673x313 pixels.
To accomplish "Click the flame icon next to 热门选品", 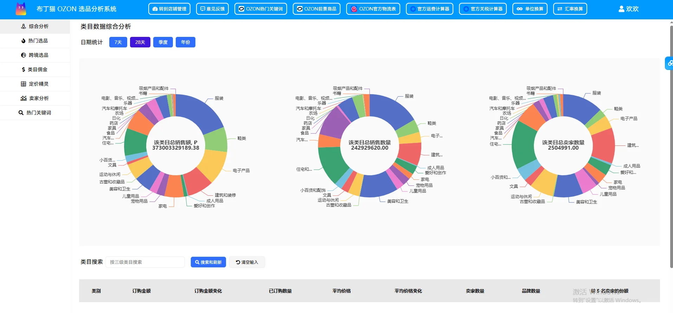I will pos(24,41).
